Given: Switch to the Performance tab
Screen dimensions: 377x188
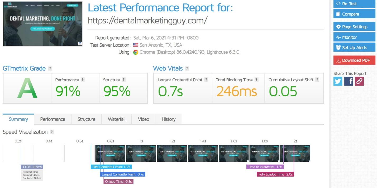Looking at the screenshot, I should pos(53,119).
